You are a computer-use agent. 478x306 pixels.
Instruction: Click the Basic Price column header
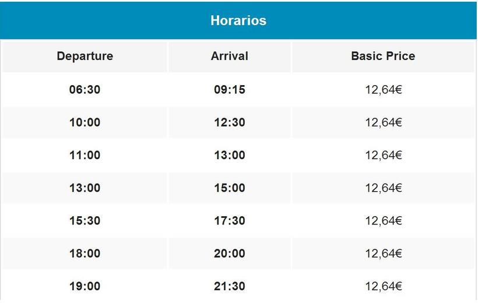(383, 57)
